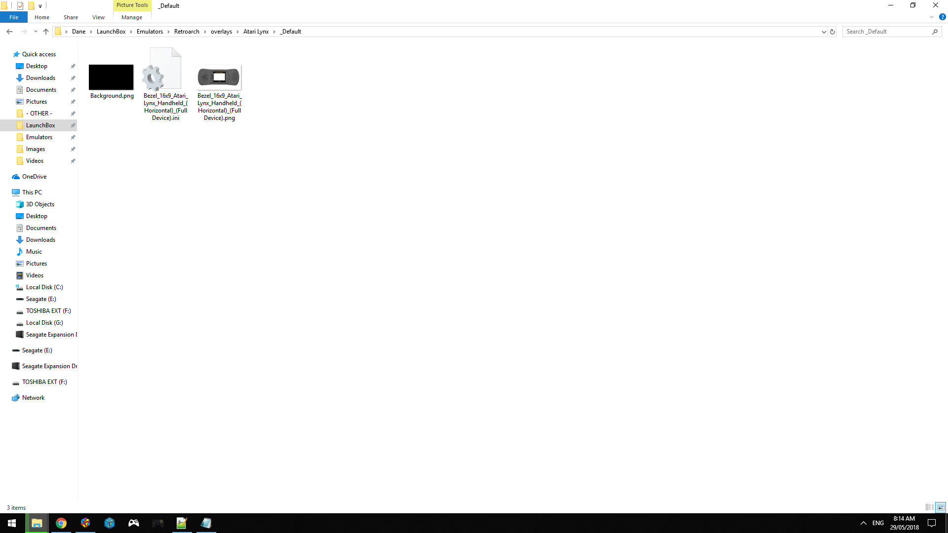
Task: Expand the address bar history dropdown
Action: pos(824,32)
